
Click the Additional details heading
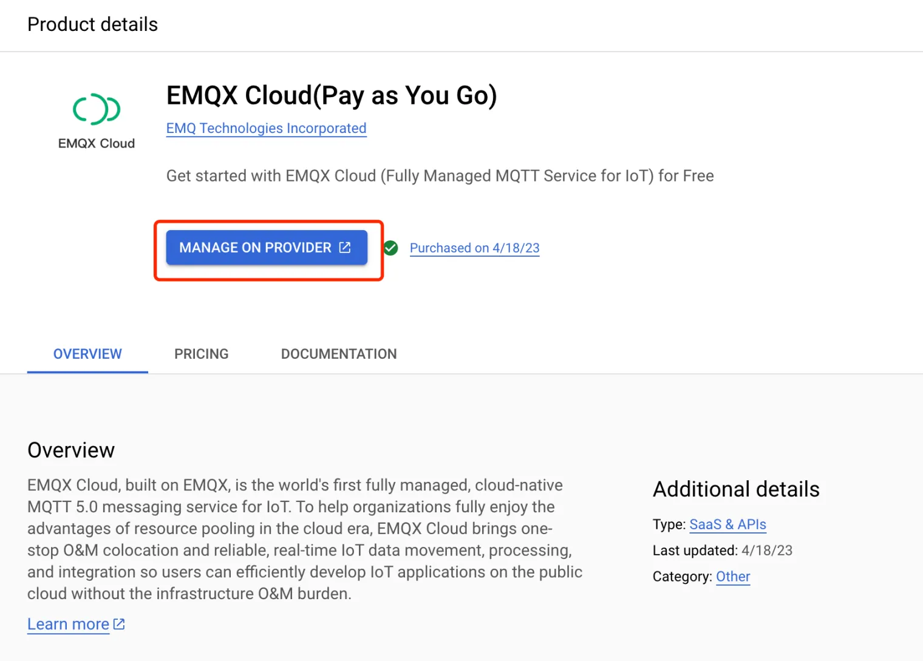click(736, 489)
